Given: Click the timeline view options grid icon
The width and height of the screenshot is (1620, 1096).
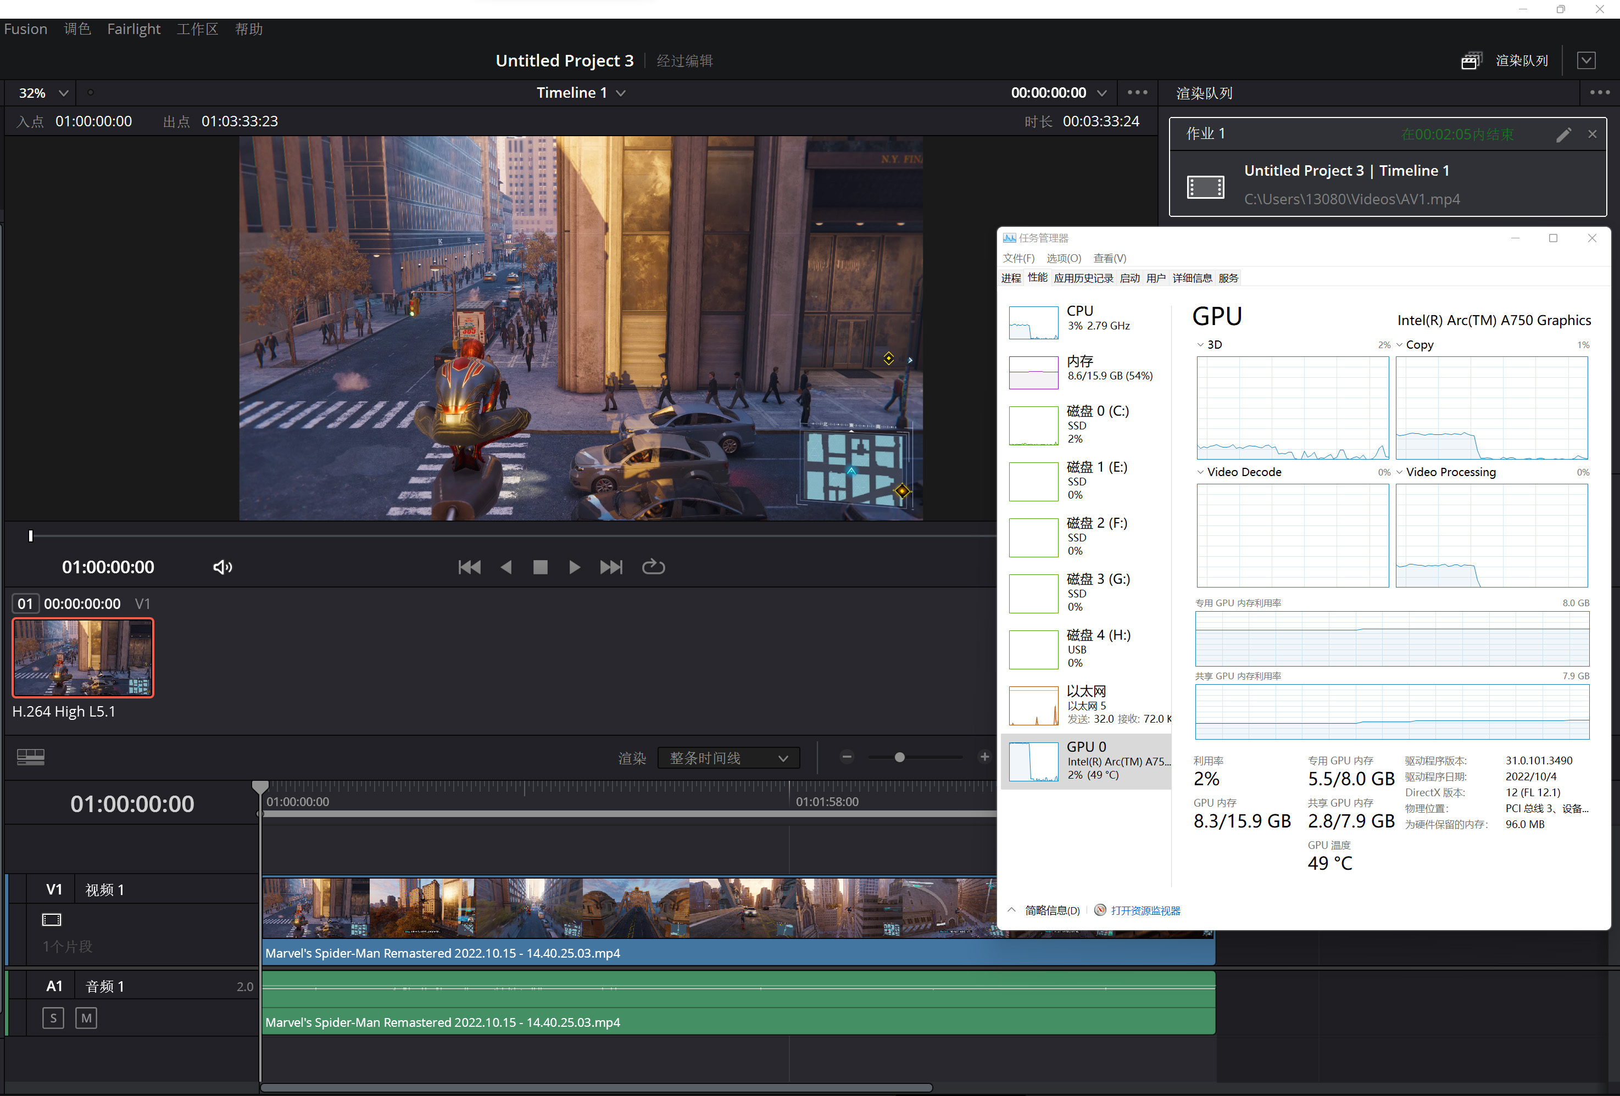Looking at the screenshot, I should pyautogui.click(x=30, y=757).
